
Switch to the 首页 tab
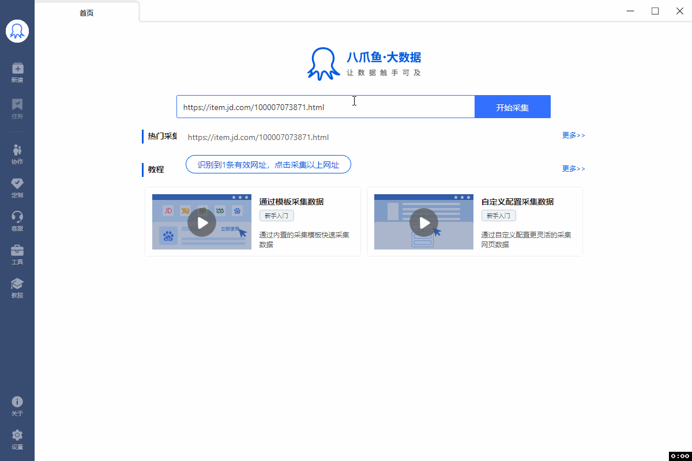click(86, 13)
